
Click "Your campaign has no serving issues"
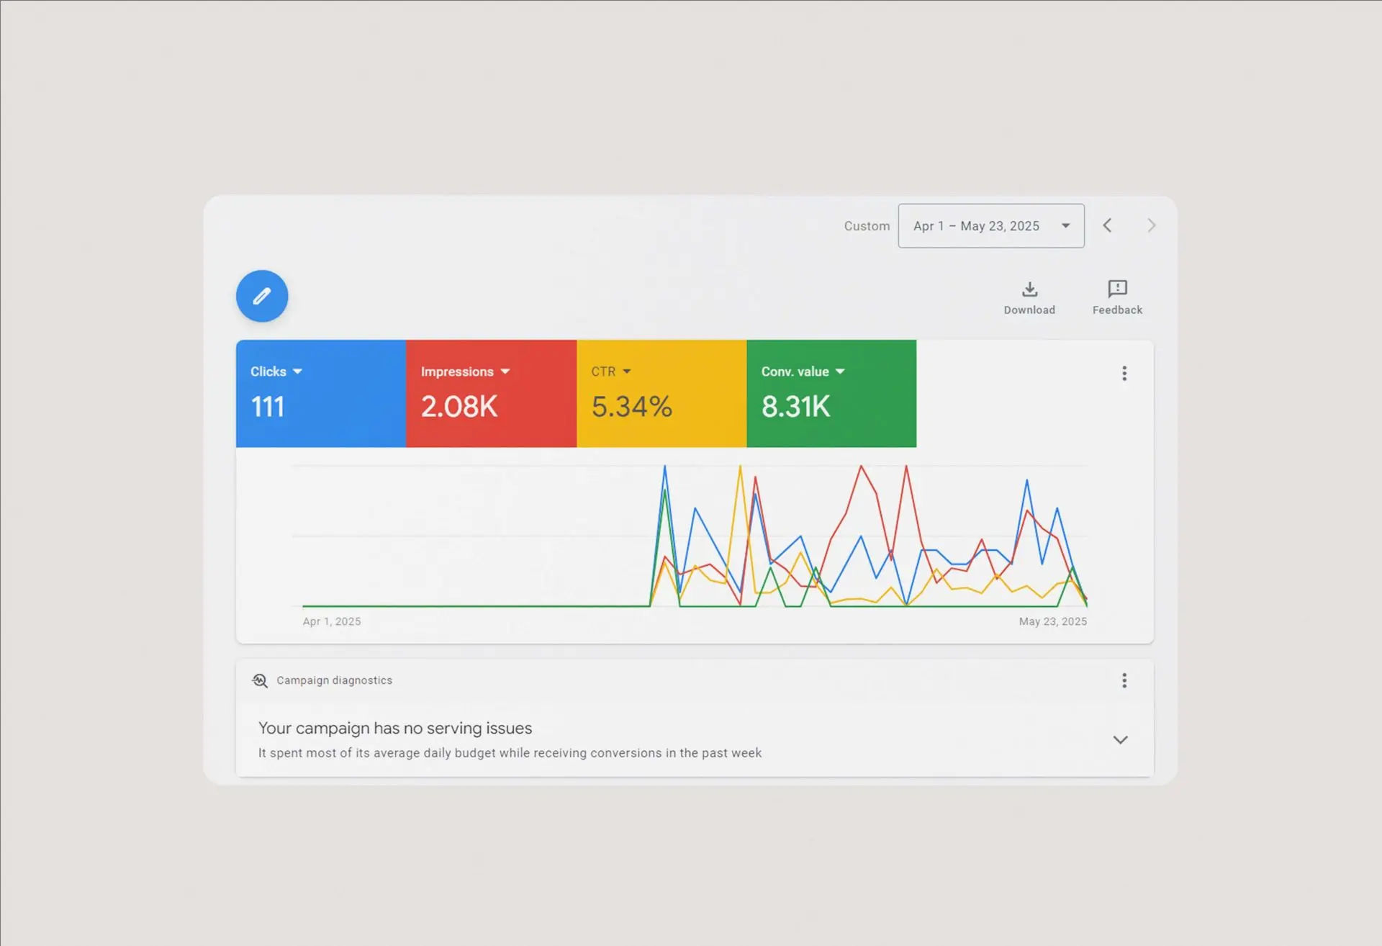pos(395,728)
